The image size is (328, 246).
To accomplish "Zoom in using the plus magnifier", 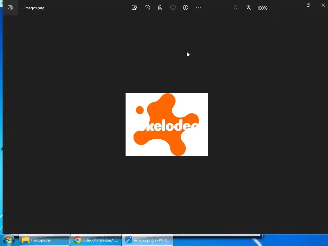I will [x=249, y=8].
